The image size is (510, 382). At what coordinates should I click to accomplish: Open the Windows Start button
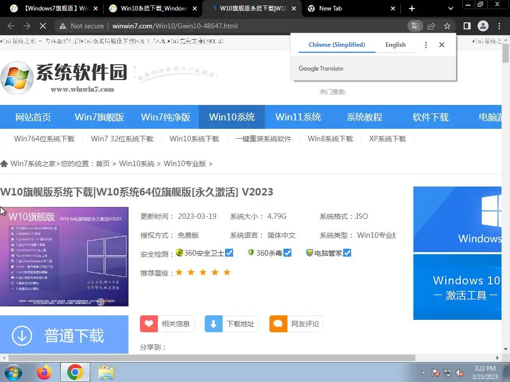[13, 373]
